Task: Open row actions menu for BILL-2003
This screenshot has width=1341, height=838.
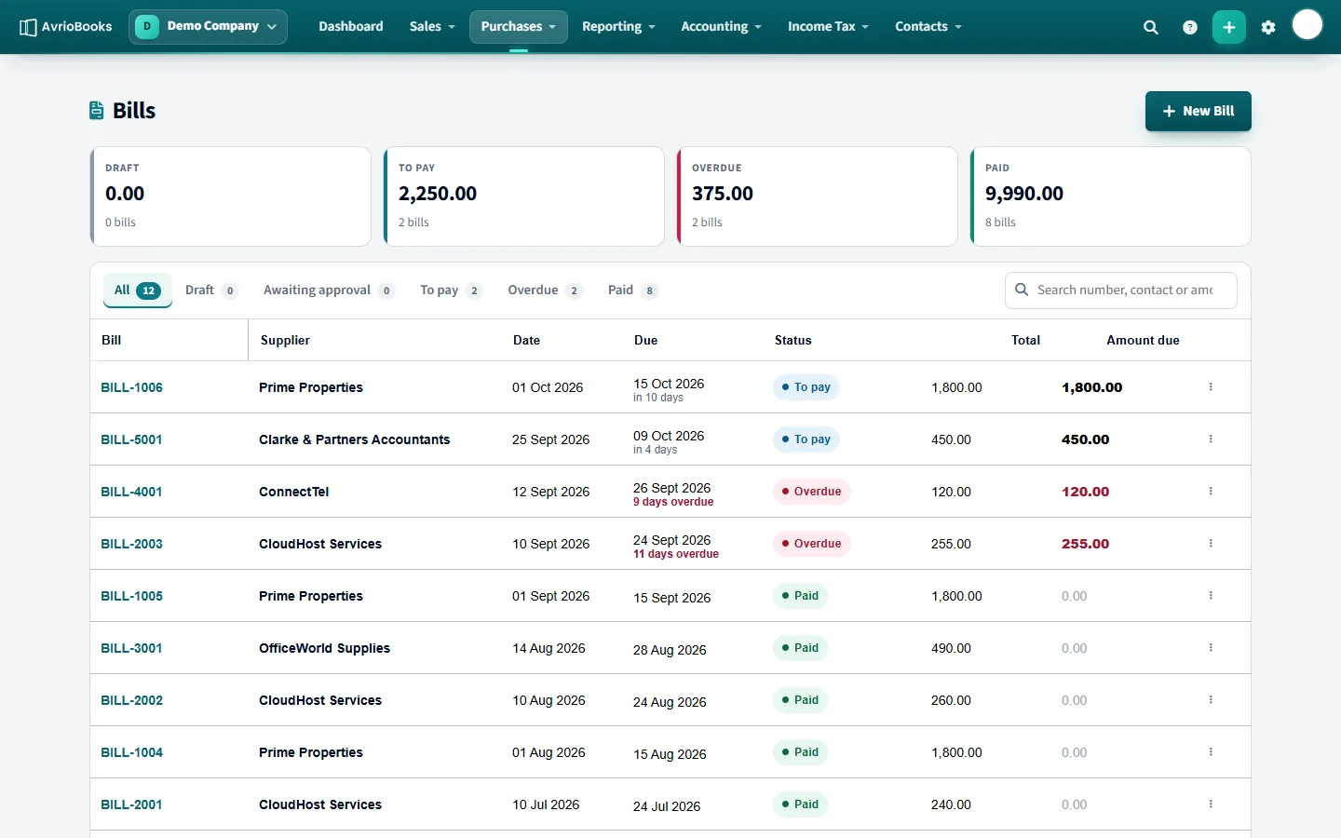Action: (x=1211, y=544)
